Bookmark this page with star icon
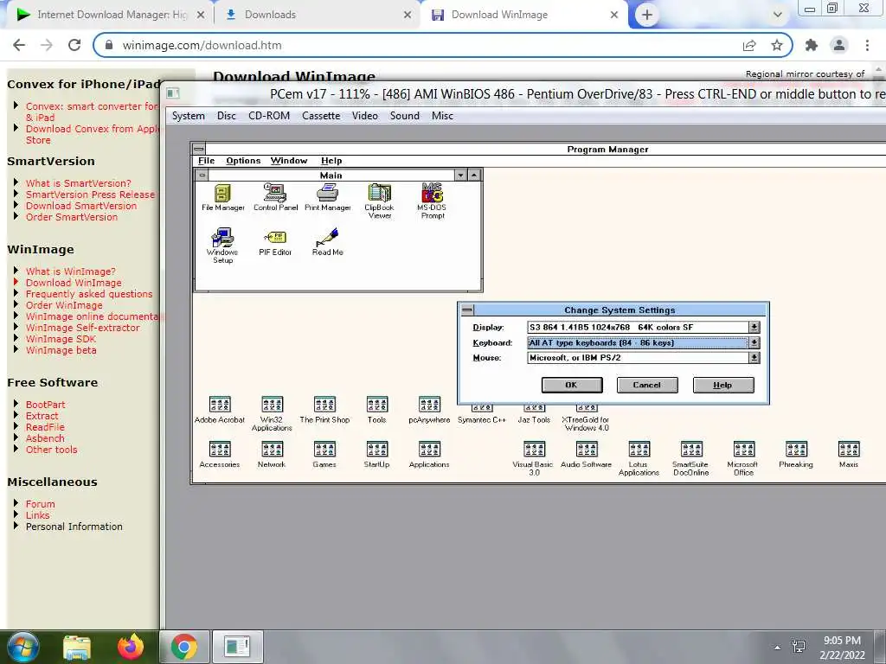Viewport: 886px width, 664px height. (777, 45)
